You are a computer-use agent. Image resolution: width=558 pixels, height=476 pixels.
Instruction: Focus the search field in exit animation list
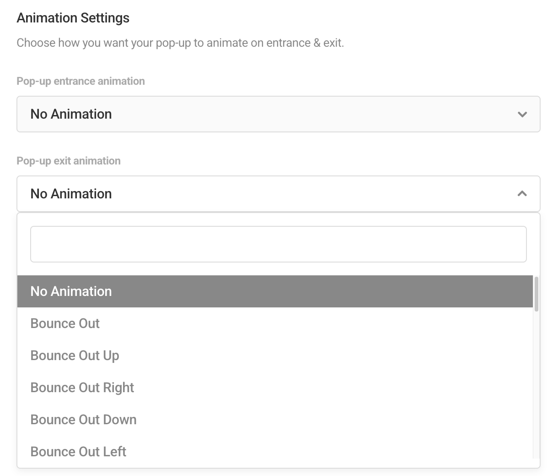[x=278, y=244]
